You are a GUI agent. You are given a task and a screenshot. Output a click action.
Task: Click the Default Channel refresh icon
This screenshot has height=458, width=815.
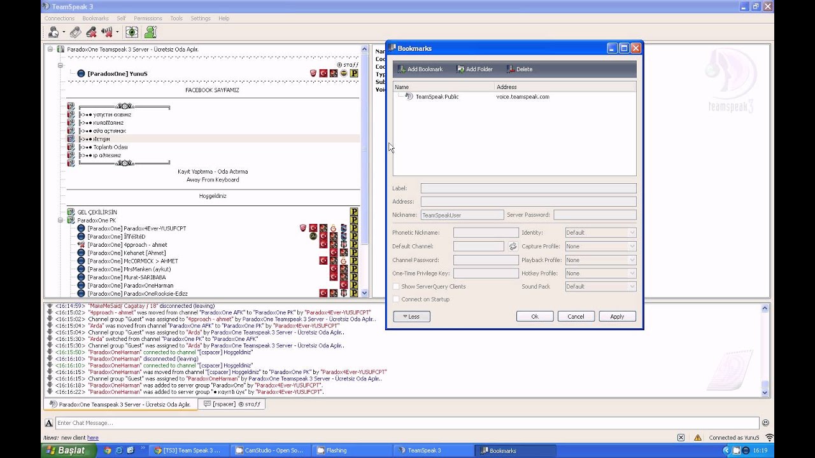(513, 246)
